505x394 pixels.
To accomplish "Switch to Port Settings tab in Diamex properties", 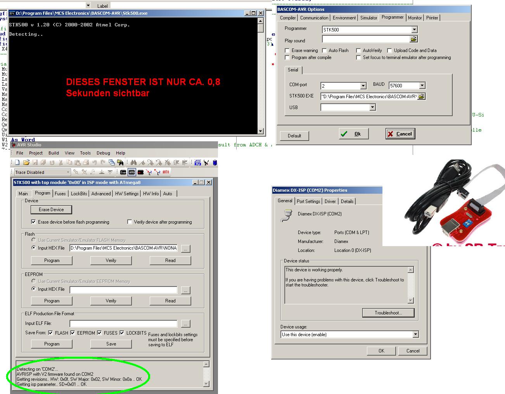I will click(308, 201).
